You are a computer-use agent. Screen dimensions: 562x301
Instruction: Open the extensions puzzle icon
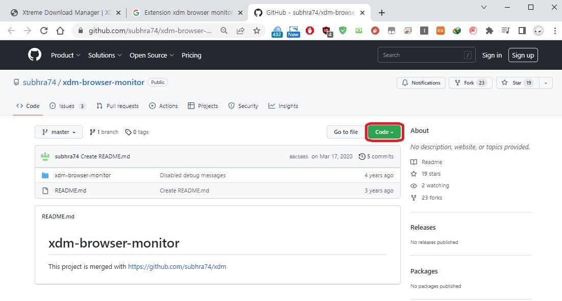pos(489,31)
